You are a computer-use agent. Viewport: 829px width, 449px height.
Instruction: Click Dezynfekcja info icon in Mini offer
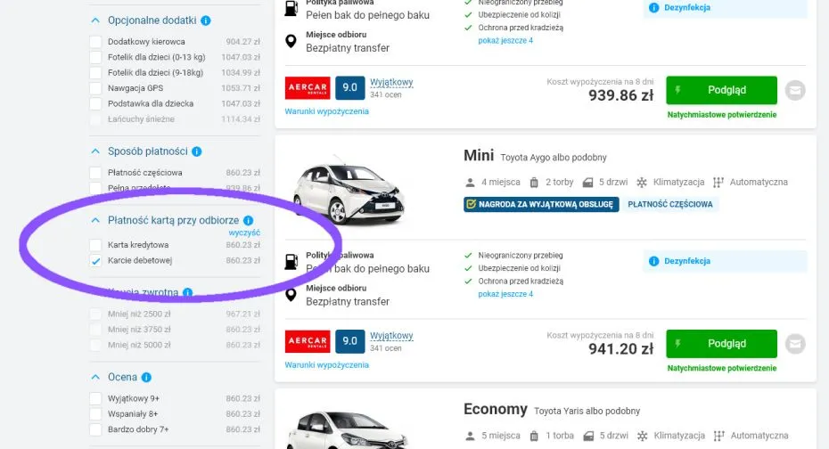(x=654, y=261)
